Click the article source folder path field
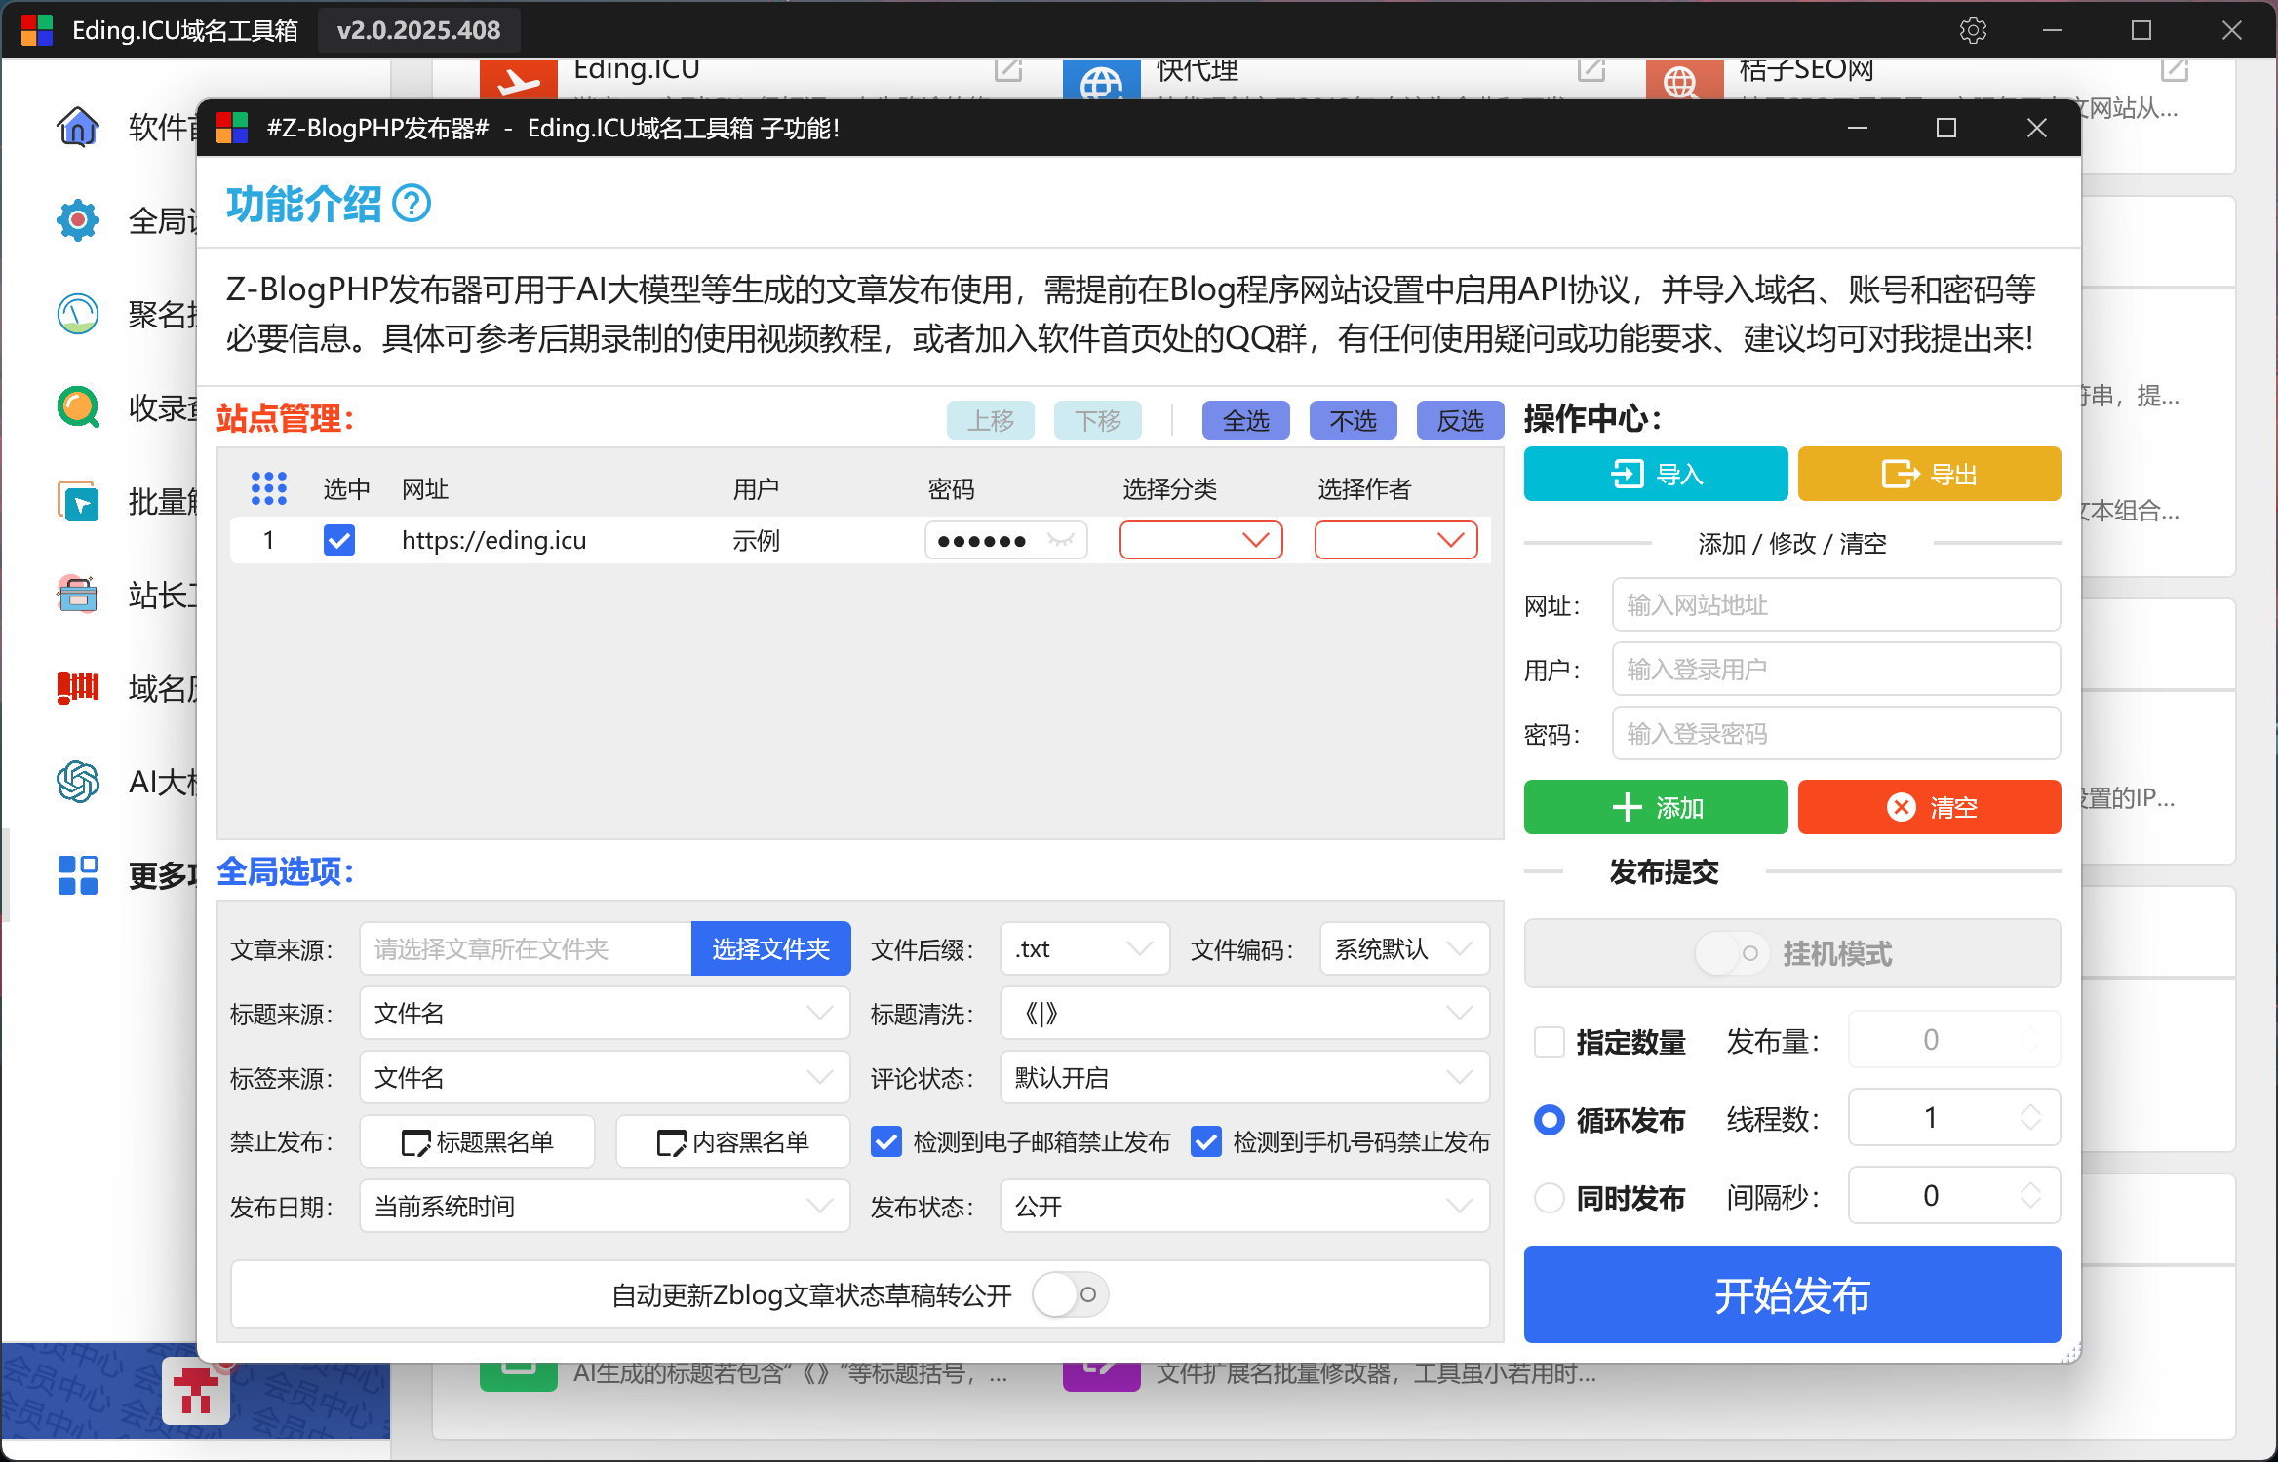Image resolution: width=2278 pixels, height=1462 pixels. pos(526,948)
